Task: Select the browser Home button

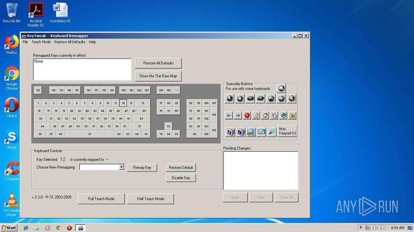Action: pos(265,115)
